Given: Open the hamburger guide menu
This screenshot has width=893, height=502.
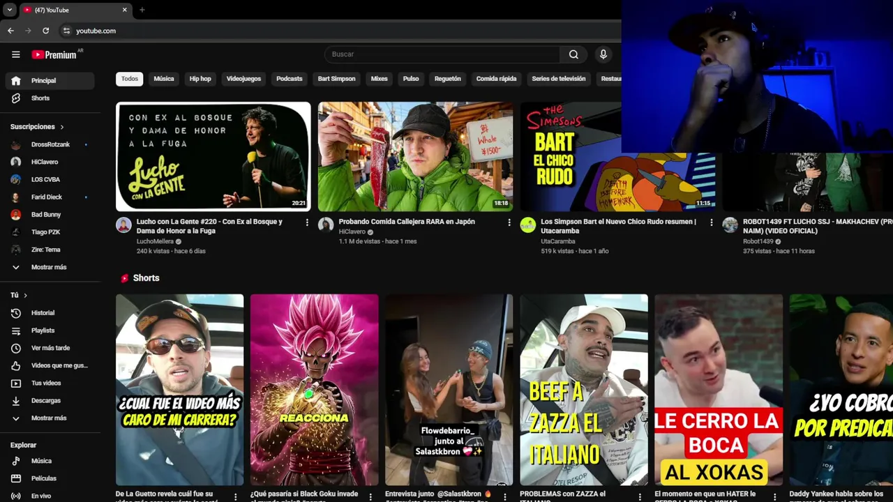Looking at the screenshot, I should [x=15, y=54].
